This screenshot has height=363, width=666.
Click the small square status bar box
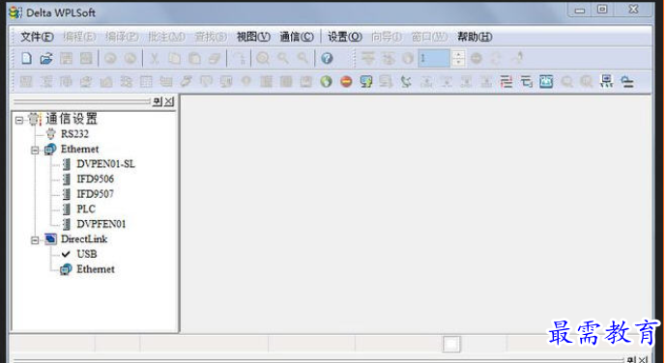451,344
